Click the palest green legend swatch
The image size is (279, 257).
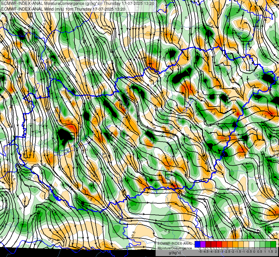coord(257,244)
